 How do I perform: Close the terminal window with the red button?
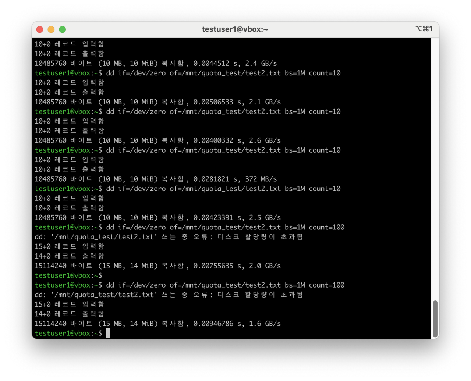(x=40, y=29)
